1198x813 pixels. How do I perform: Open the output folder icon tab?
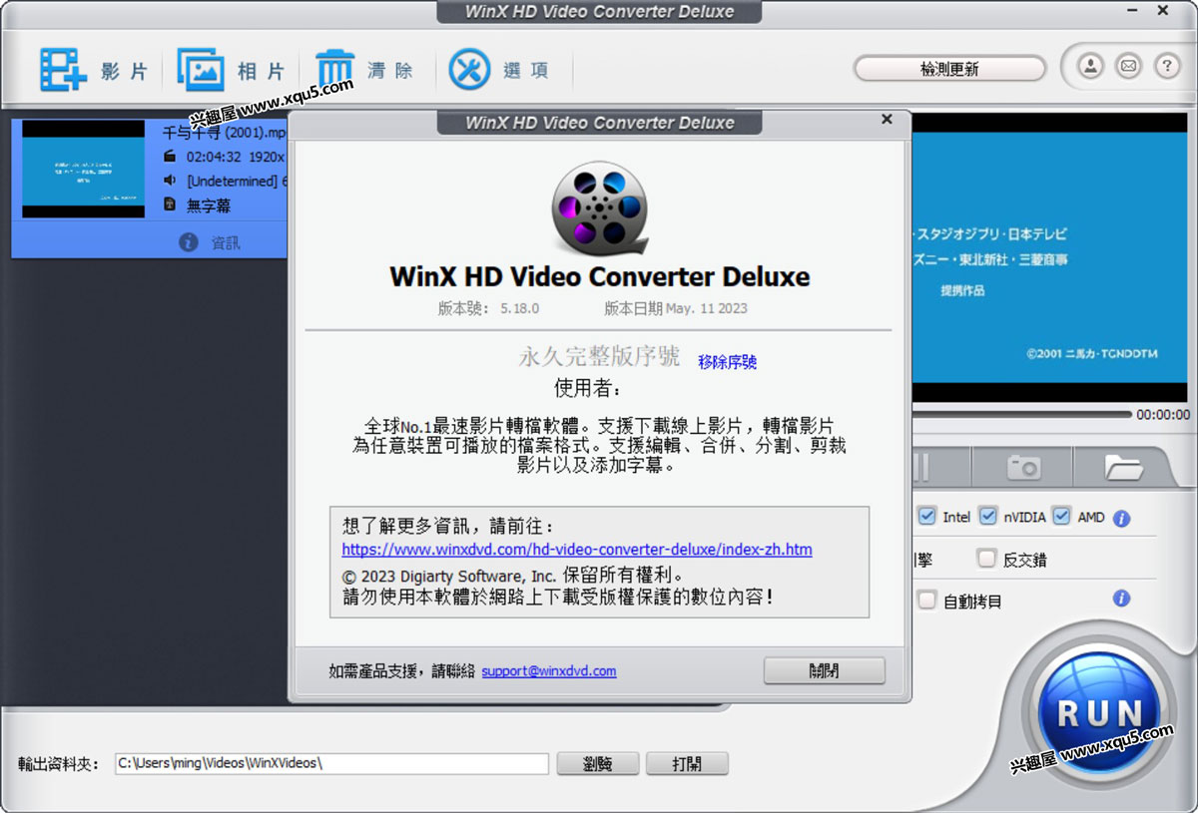tap(1123, 466)
